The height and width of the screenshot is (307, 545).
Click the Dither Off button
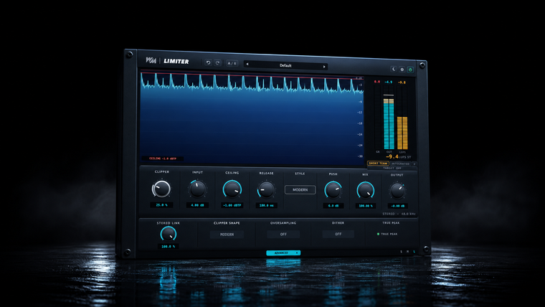338,234
